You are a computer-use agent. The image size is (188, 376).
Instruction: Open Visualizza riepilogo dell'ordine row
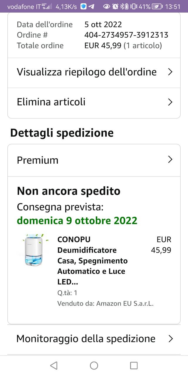tap(94, 72)
